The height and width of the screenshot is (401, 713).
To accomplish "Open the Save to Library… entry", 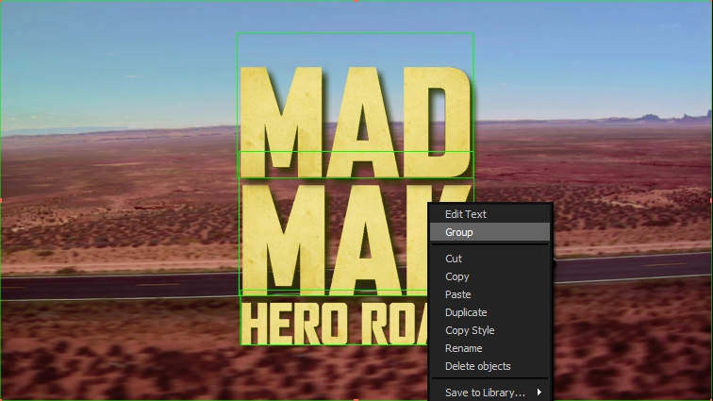I will click(485, 393).
